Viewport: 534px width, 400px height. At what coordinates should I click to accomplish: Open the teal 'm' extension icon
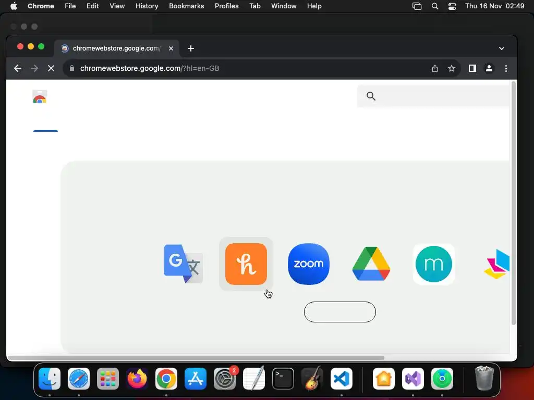coord(434,264)
